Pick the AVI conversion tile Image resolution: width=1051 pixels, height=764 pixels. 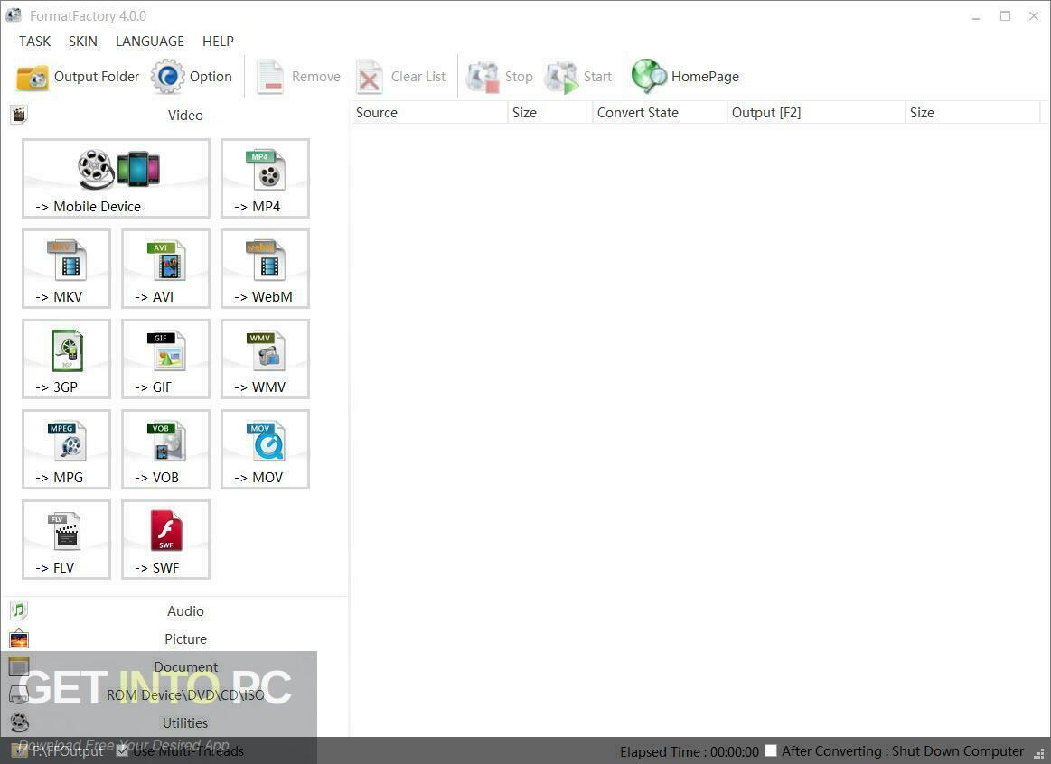coord(165,268)
